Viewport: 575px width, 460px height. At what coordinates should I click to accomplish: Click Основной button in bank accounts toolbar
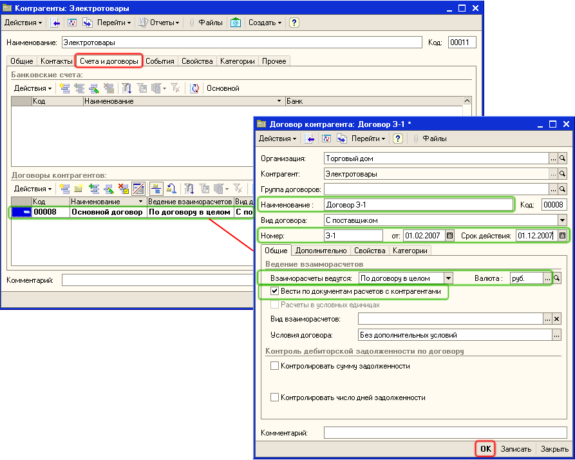223,88
